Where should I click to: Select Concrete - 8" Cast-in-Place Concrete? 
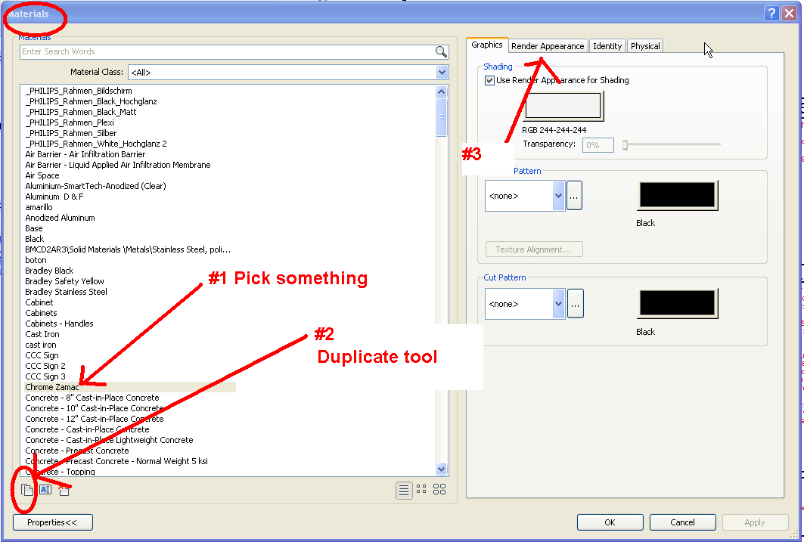pyautogui.click(x=92, y=398)
